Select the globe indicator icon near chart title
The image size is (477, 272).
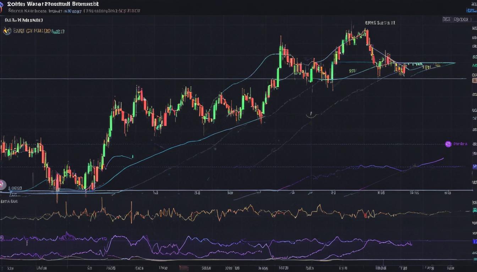(x=7, y=31)
